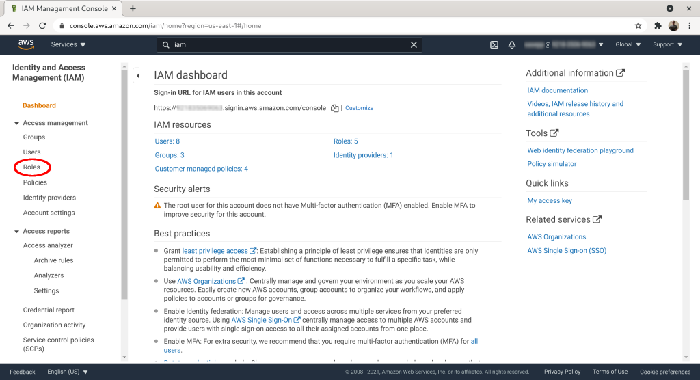Open Service control policies (SCPs)
Image resolution: width=700 pixels, height=380 pixels.
tap(59, 344)
